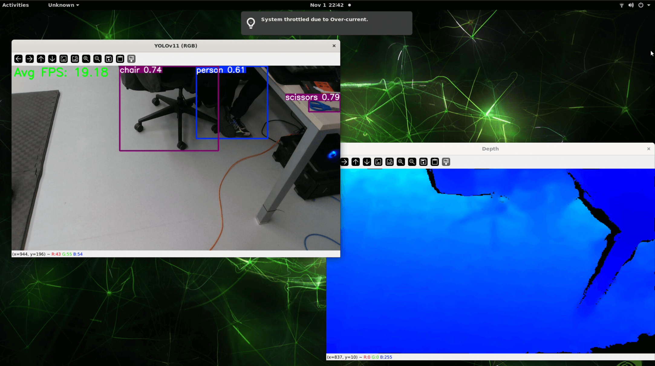The width and height of the screenshot is (655, 366).
Task: Save the Depth window image
Action: coord(423,162)
